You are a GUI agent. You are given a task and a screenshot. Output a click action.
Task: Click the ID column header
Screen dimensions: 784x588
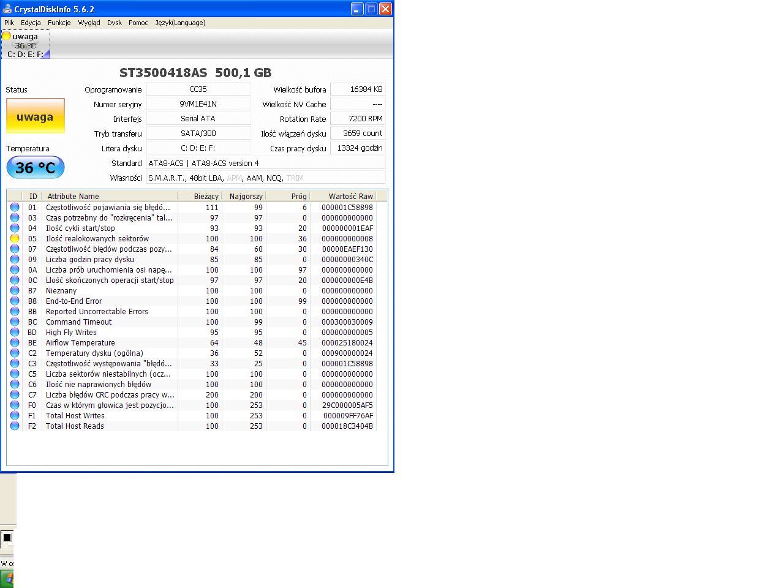click(x=33, y=196)
